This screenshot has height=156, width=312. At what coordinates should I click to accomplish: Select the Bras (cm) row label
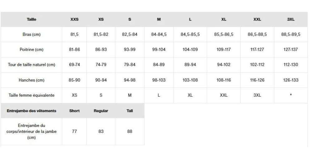click(32, 34)
